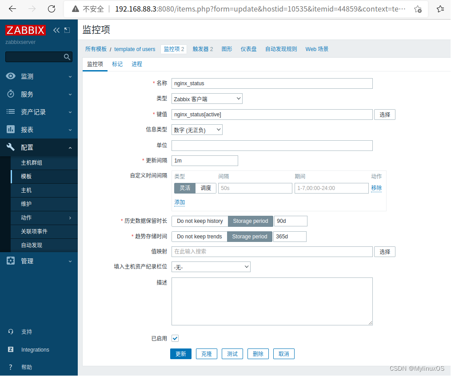451x376 pixels.
Task: Open 填入主机资产纪录栏位 dropdown
Action: coord(211,267)
